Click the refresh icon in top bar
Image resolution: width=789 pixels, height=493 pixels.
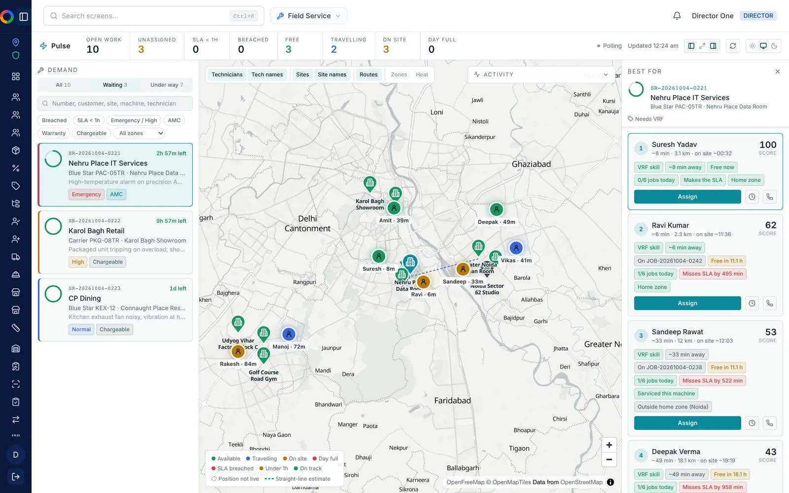[x=733, y=46]
